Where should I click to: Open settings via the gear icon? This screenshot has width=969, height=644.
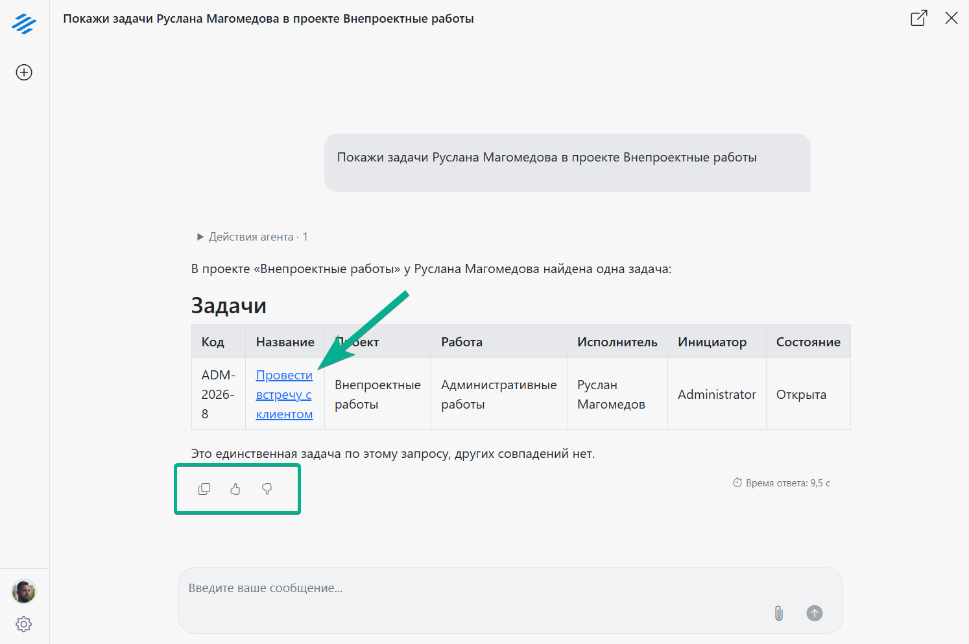coord(24,625)
